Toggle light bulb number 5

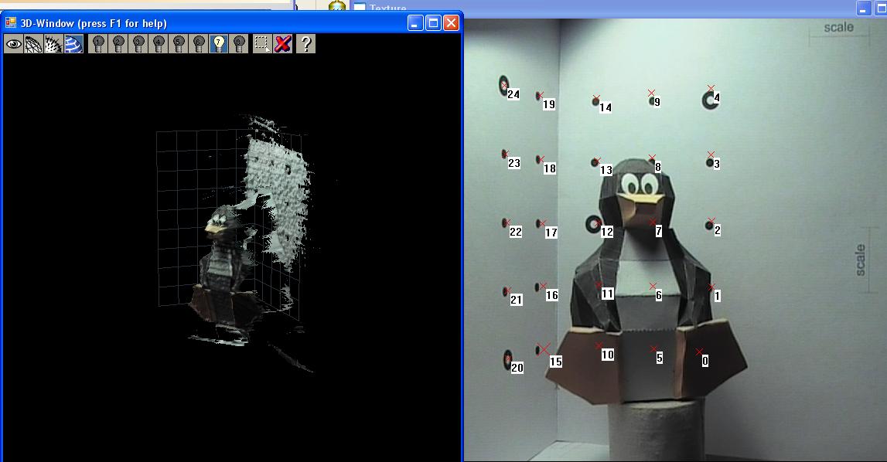pyautogui.click(x=179, y=43)
